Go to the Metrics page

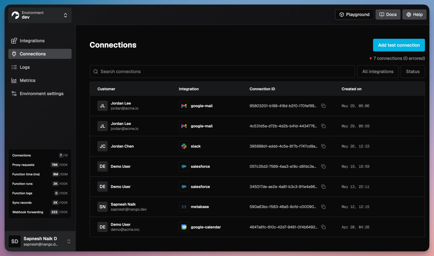tap(40, 80)
